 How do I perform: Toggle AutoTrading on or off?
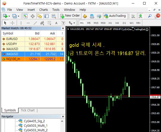coord(115,16)
